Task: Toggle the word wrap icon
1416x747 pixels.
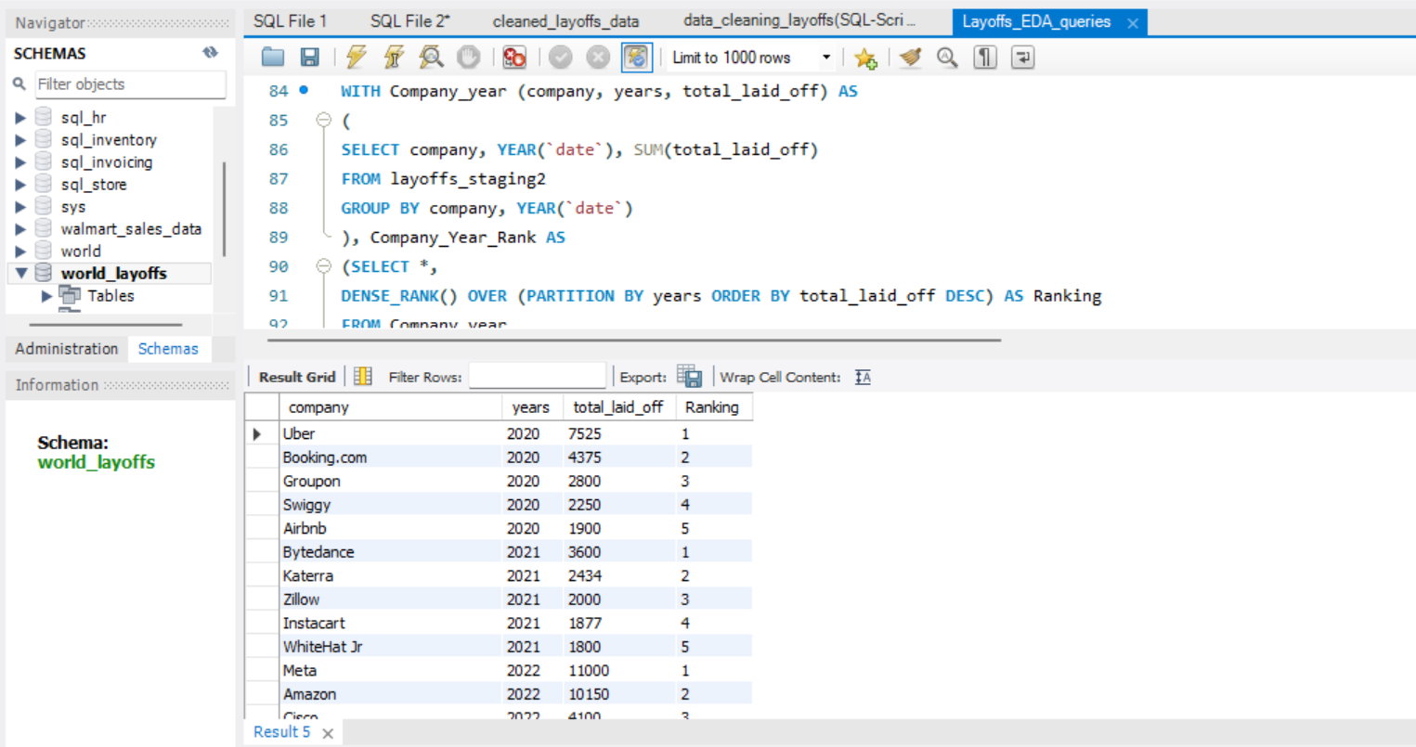Action: [1022, 58]
